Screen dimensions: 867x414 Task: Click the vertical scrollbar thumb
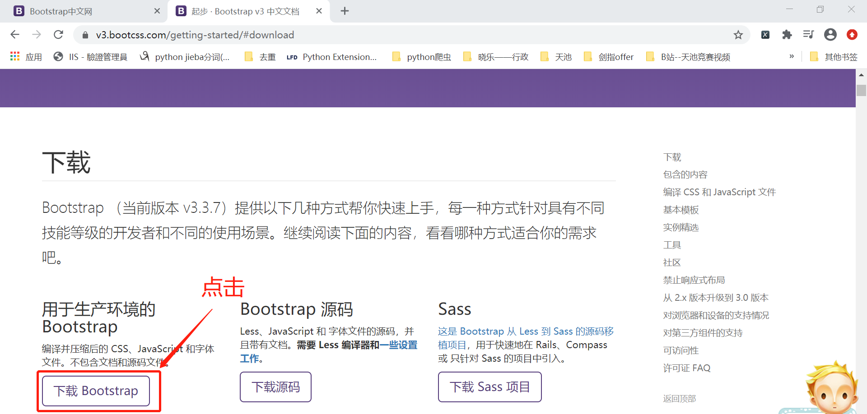pos(861,90)
